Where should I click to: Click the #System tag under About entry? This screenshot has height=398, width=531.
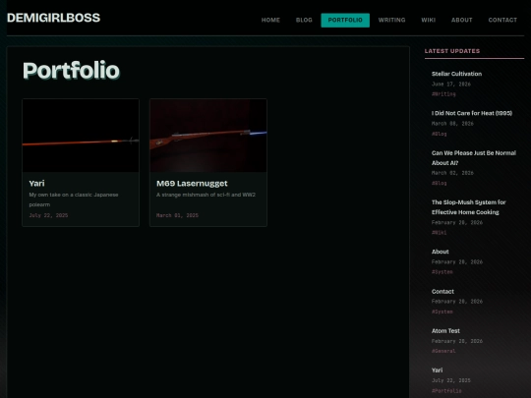442,272
